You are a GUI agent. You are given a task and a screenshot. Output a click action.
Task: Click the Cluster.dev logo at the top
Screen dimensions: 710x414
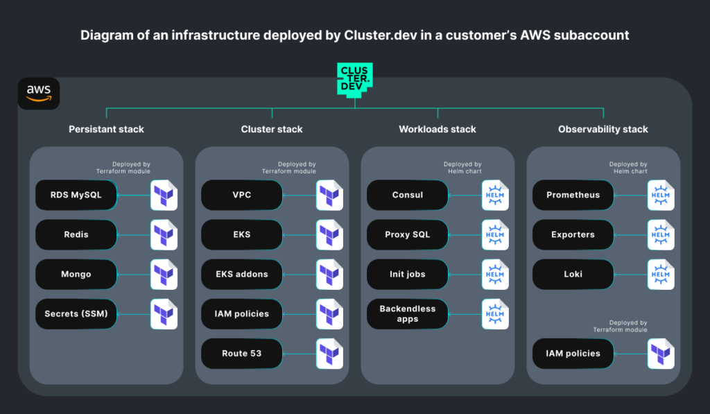pos(354,78)
